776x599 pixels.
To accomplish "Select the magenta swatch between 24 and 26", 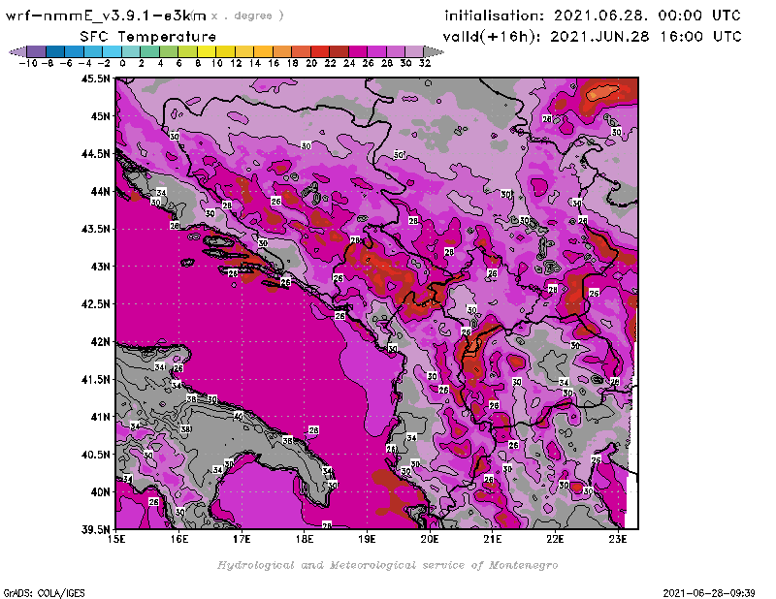I will [358, 51].
